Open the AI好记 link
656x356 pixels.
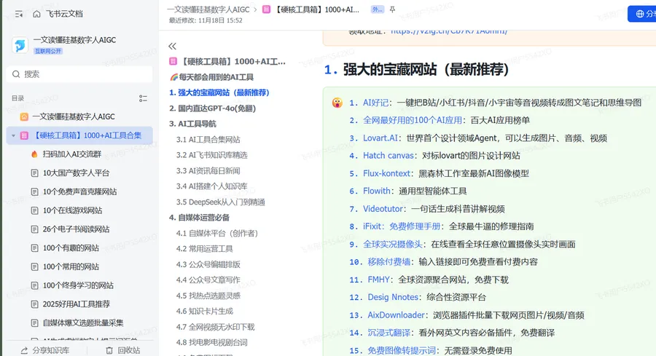tap(375, 103)
